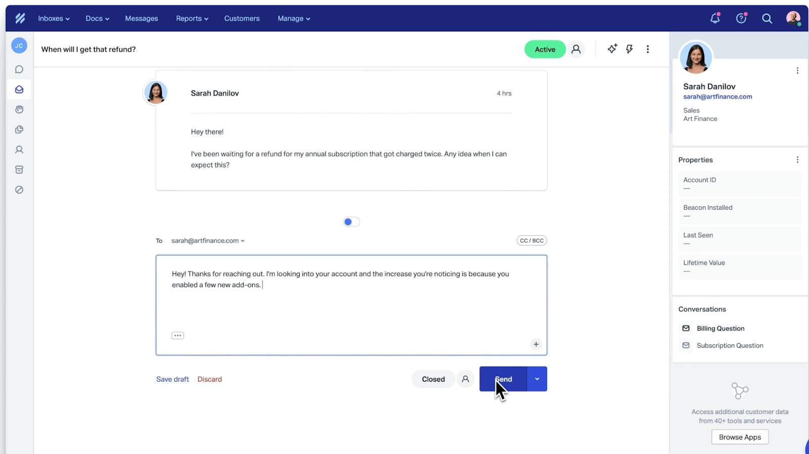Click the Conversations section heading

click(x=702, y=309)
